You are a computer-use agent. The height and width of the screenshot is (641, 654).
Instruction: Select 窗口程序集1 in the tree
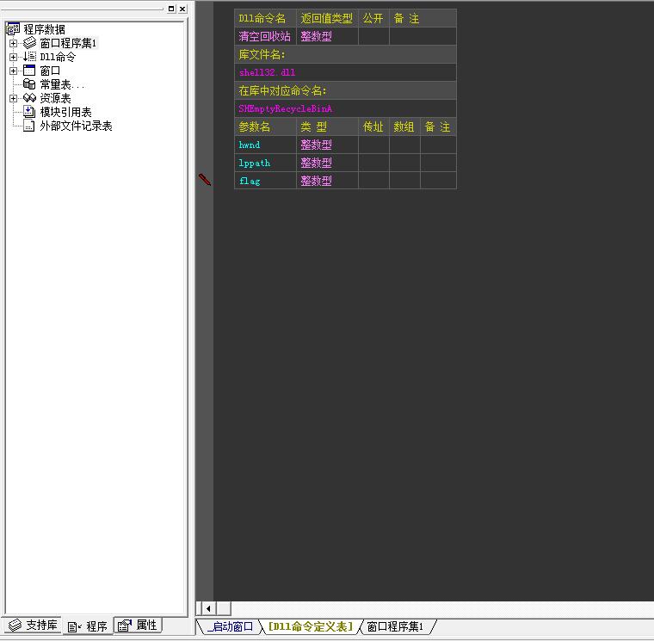coord(68,43)
